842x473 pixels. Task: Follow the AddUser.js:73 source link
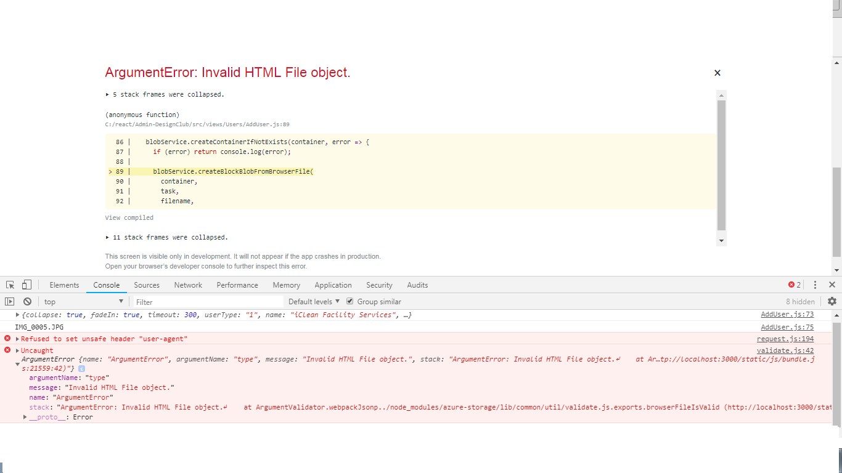tap(787, 314)
